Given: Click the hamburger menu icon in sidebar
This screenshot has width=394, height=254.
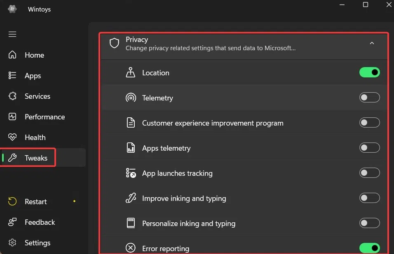Looking at the screenshot, I should [12, 34].
